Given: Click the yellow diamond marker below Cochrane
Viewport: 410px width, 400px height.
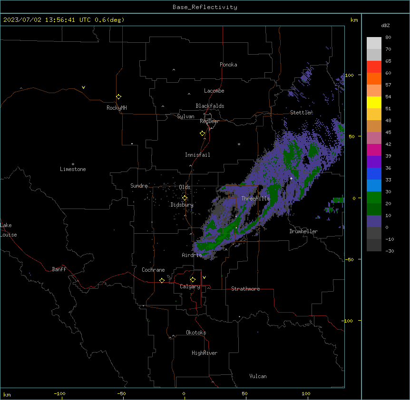Looking at the screenshot, I should click(x=162, y=280).
